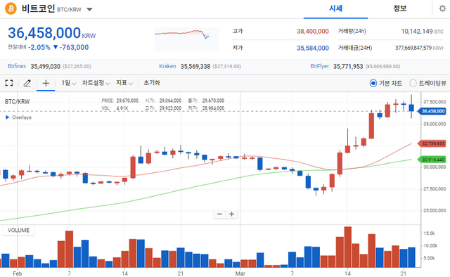Select the crosshair plus tool
The width and height of the screenshot is (450, 277).
point(46,83)
